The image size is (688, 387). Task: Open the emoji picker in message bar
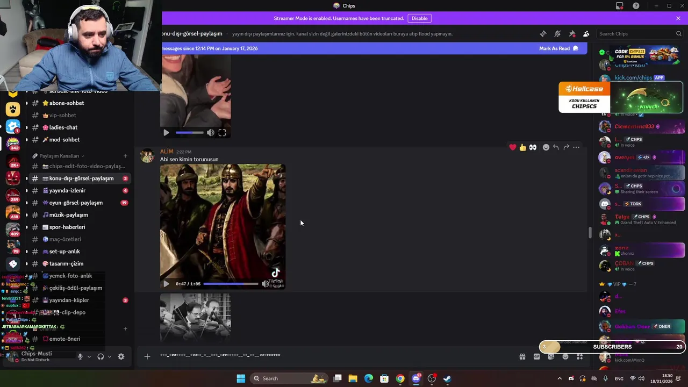coord(565,356)
